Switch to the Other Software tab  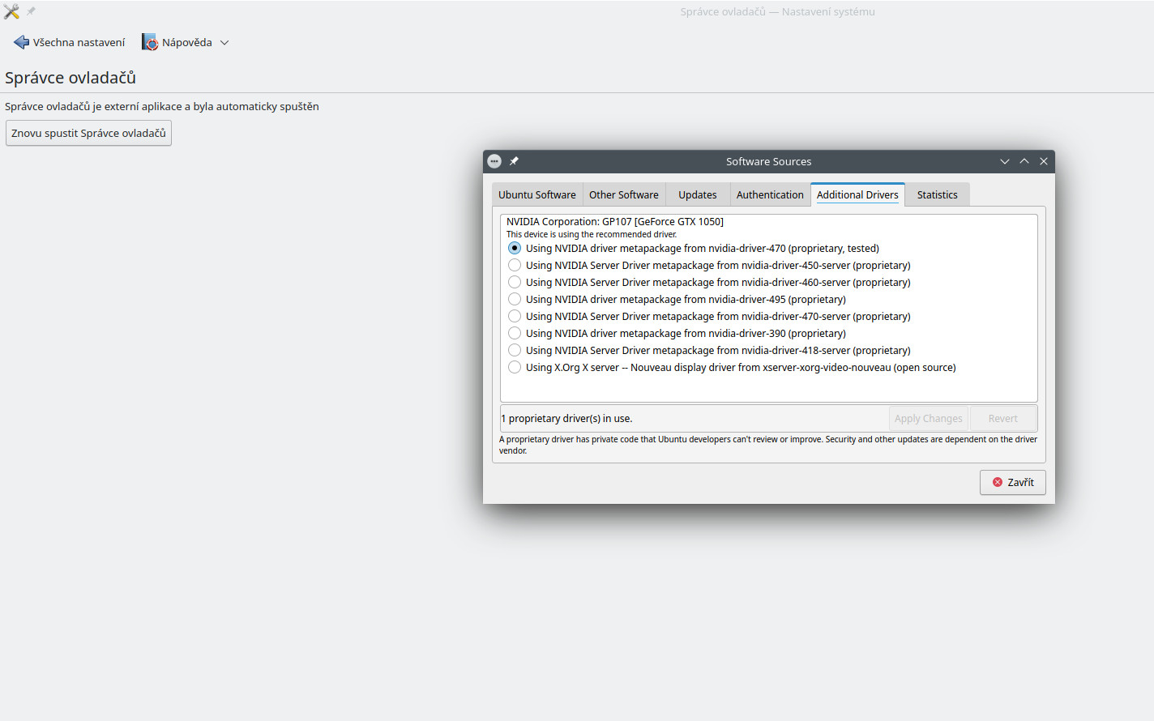(624, 194)
